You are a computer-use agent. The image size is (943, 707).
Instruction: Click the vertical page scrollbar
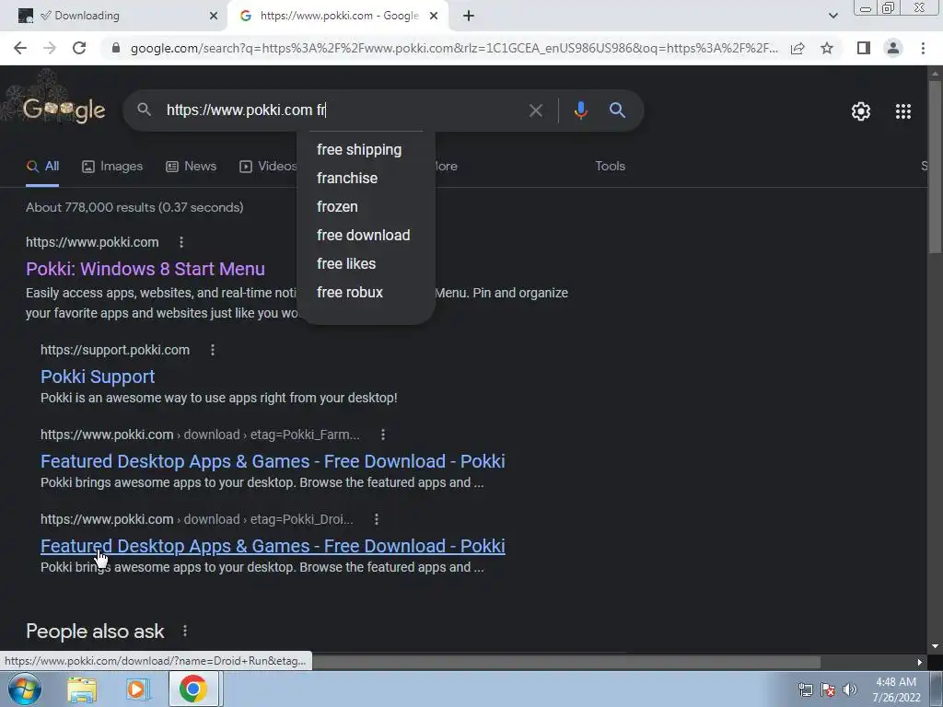[935, 167]
